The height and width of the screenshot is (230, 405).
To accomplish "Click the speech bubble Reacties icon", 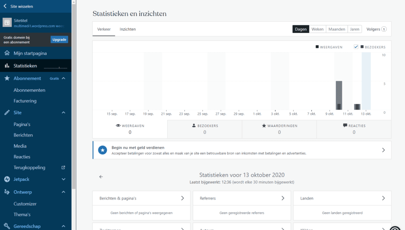I will pyautogui.click(x=345, y=125).
